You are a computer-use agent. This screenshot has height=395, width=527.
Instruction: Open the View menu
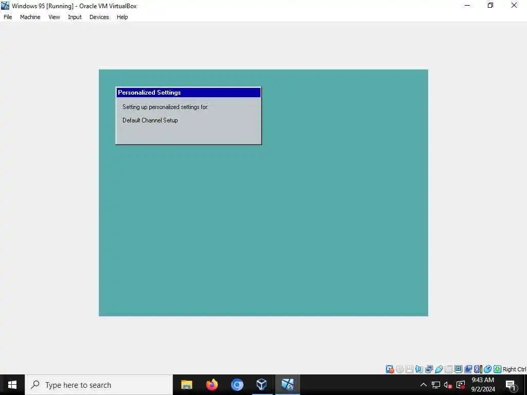(54, 17)
